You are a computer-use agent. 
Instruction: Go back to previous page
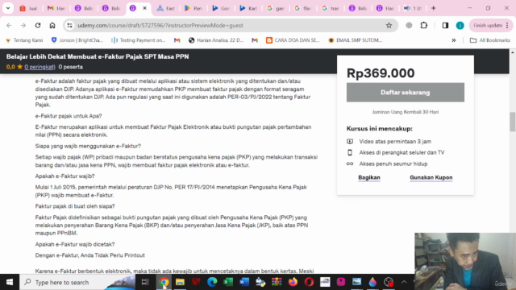coord(9,25)
